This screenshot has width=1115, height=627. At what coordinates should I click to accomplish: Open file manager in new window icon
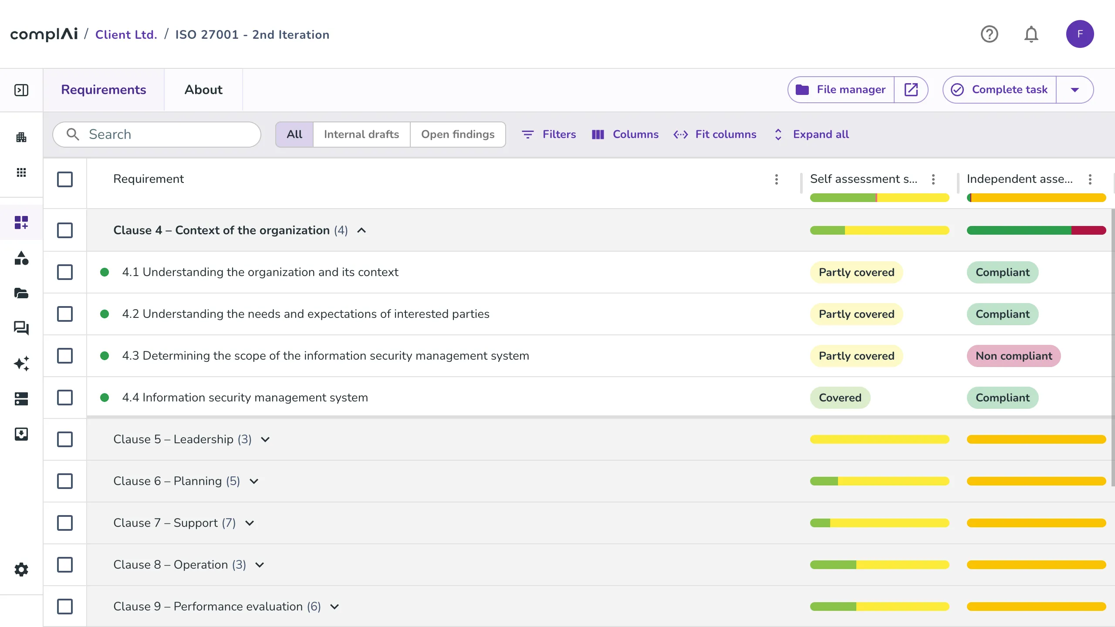(911, 90)
